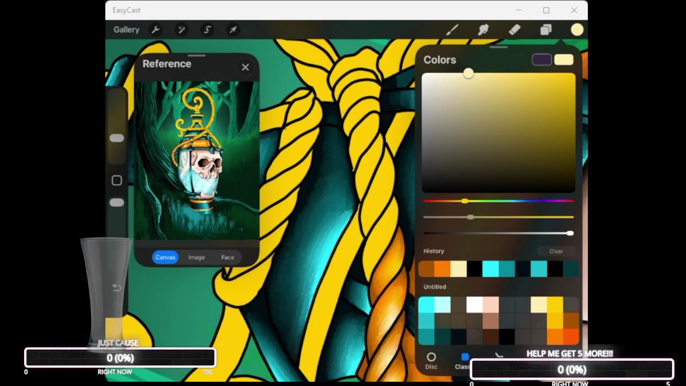Open the Layers panel icon

point(546,30)
